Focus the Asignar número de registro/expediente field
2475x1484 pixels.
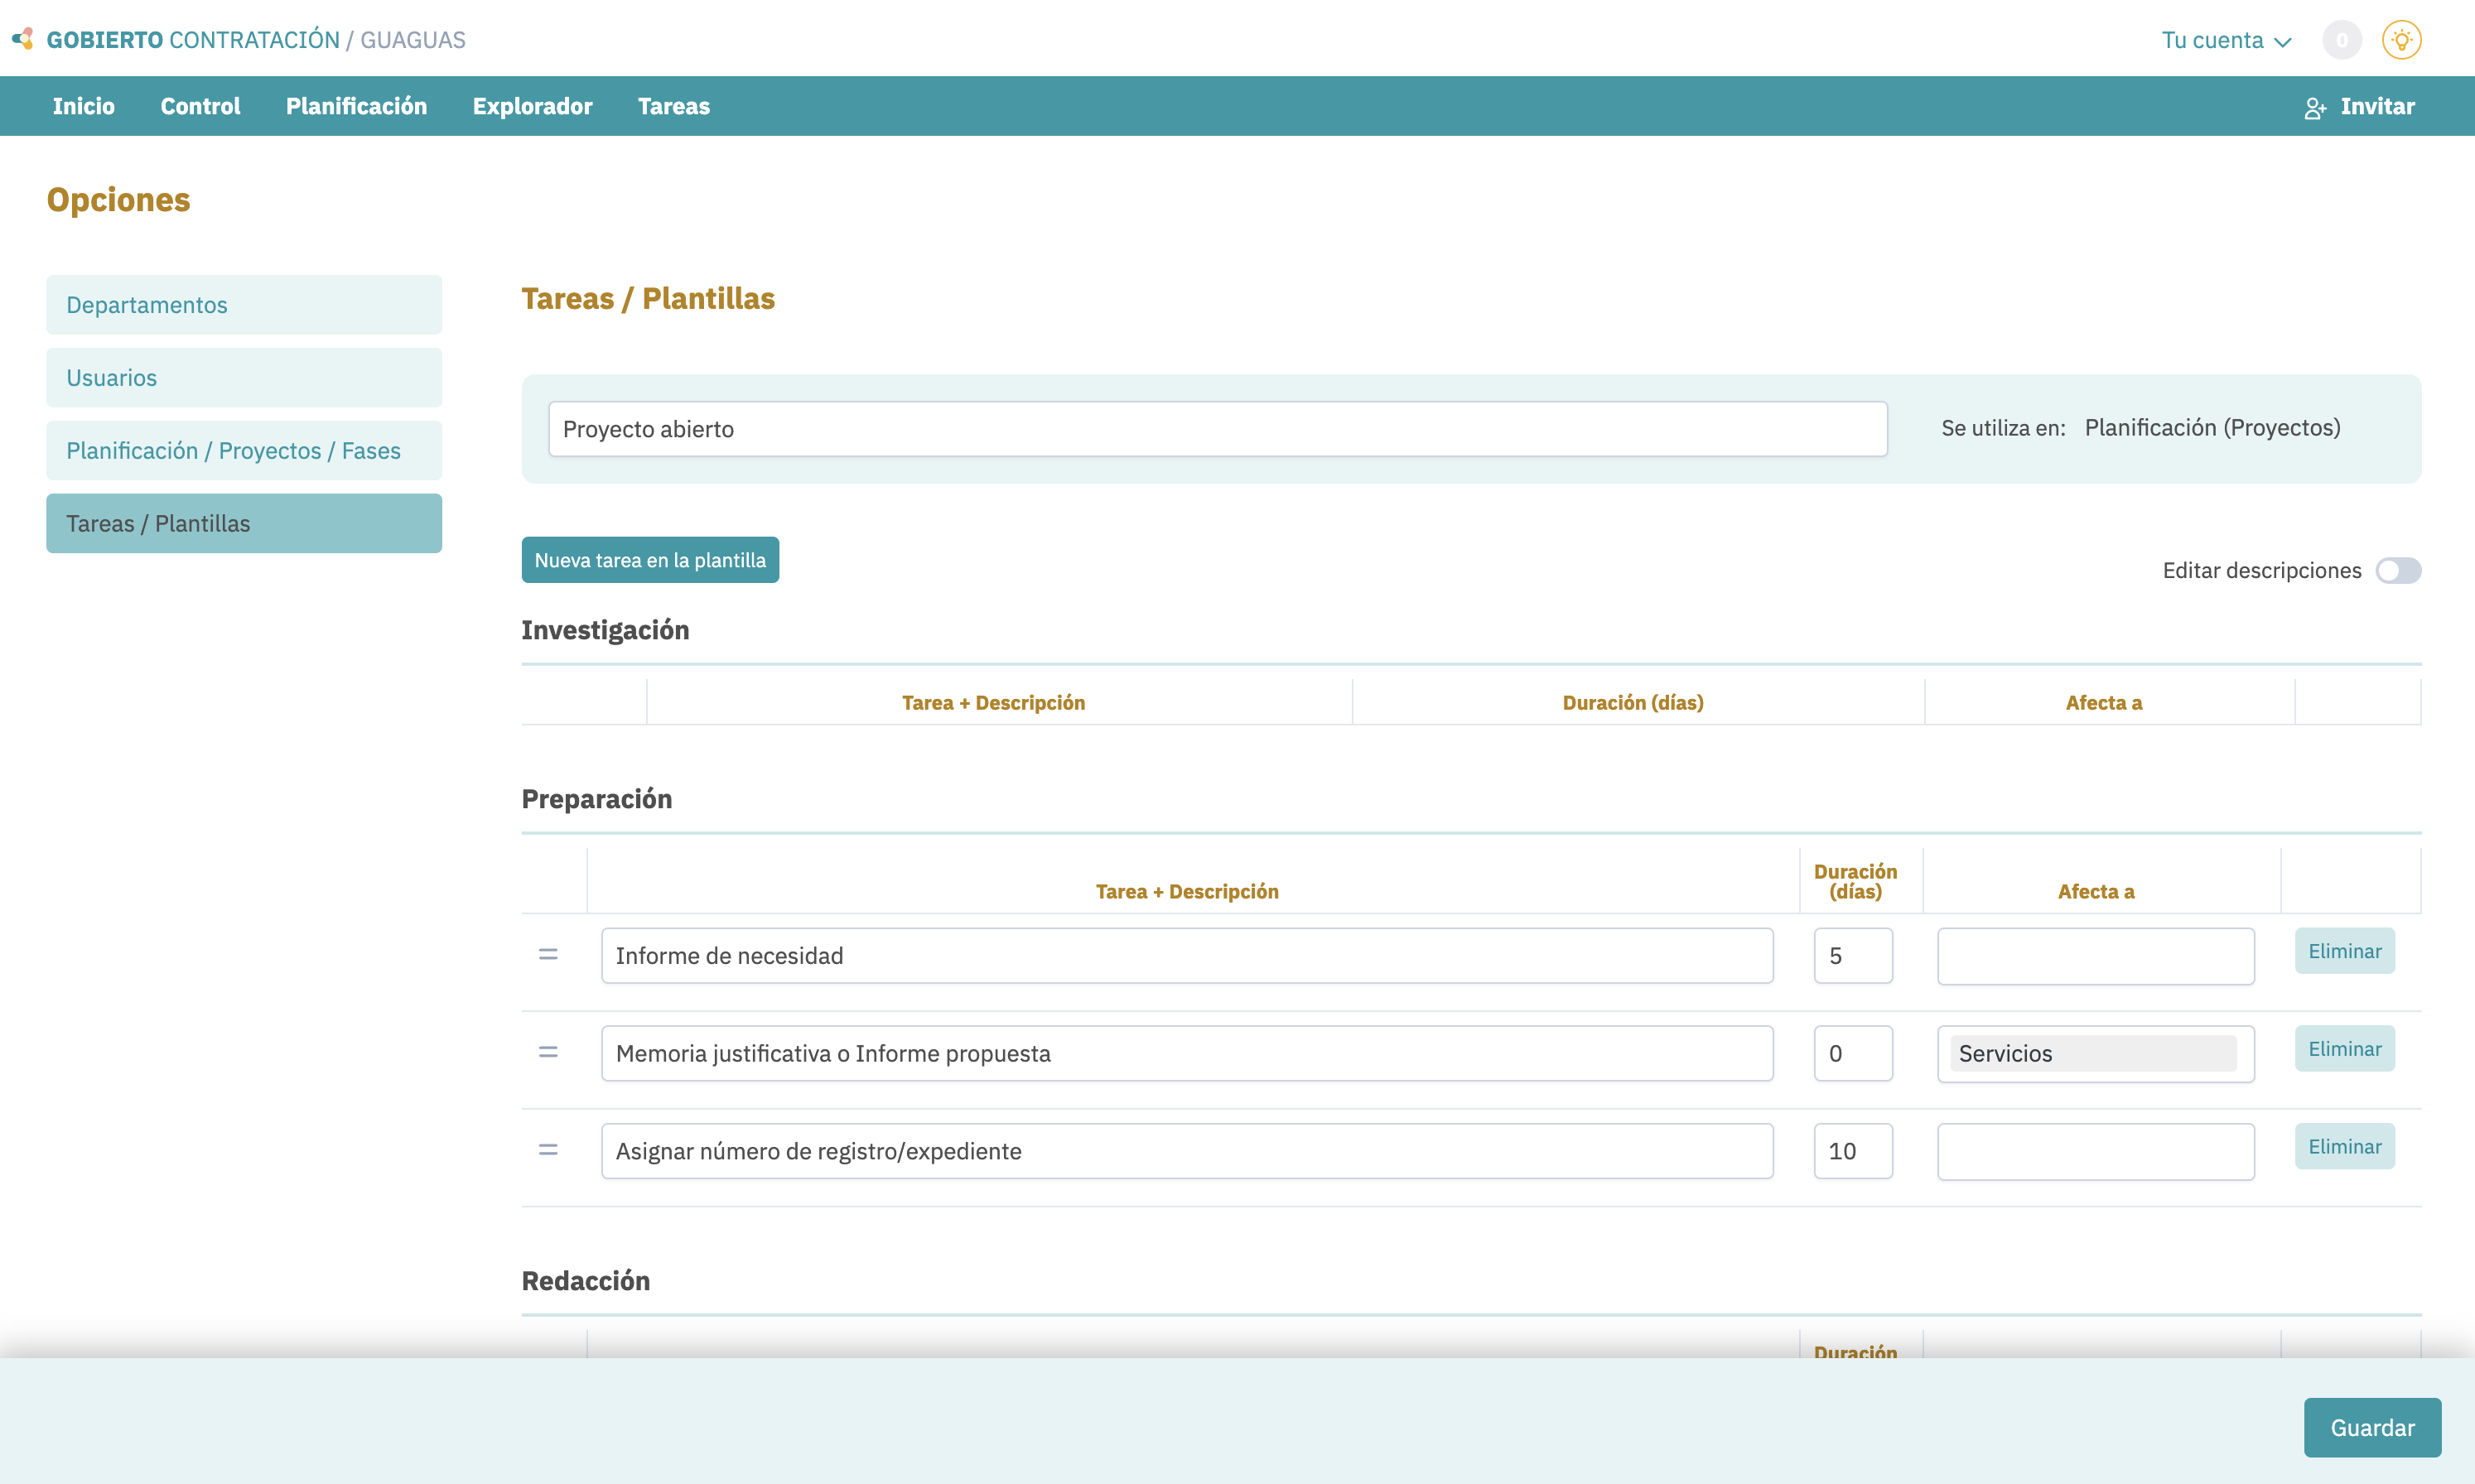pos(1187,1151)
